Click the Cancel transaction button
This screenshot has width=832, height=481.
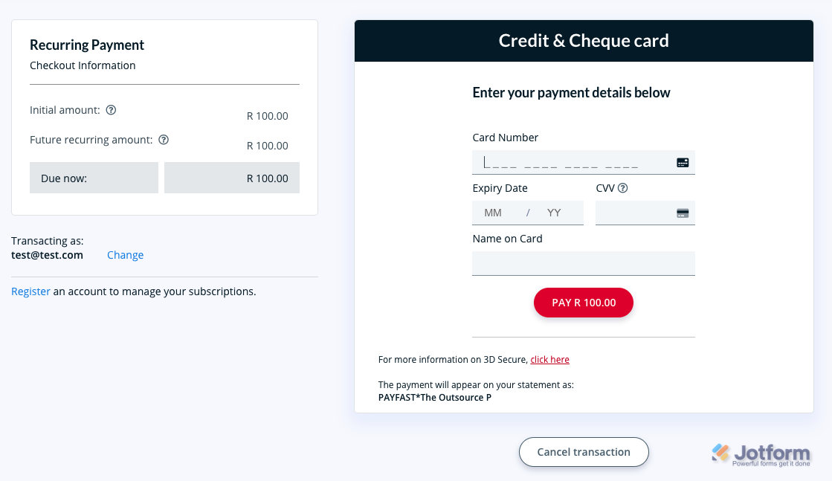(x=584, y=452)
